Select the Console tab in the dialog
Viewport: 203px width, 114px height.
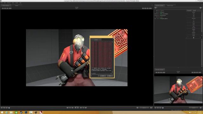[96, 40]
